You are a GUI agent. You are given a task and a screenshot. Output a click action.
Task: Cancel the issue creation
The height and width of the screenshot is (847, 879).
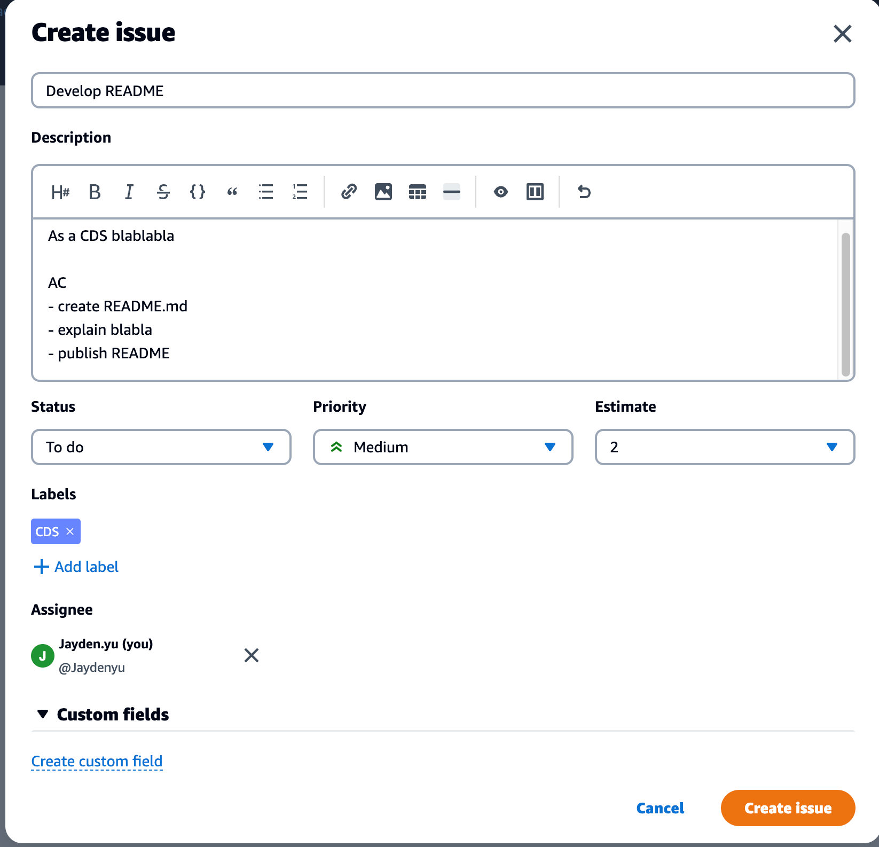(x=660, y=808)
